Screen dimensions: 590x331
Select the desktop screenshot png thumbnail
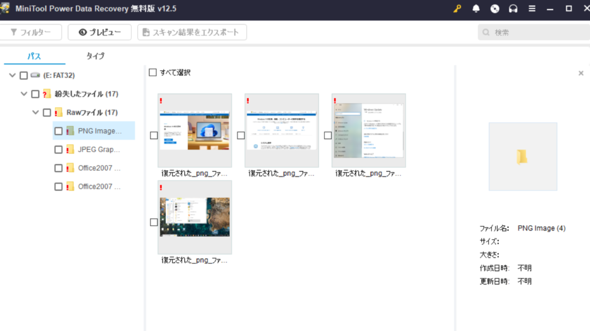(195, 217)
